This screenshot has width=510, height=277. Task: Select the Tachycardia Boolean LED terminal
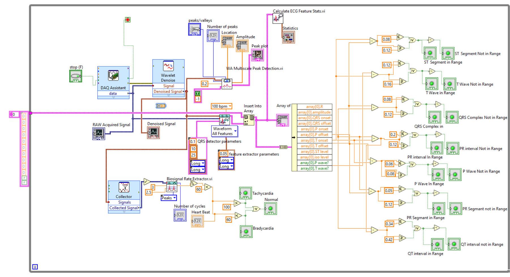coord(246,193)
